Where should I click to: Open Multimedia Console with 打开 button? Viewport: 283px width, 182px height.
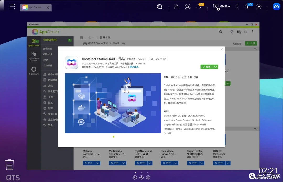[x=115, y=163]
